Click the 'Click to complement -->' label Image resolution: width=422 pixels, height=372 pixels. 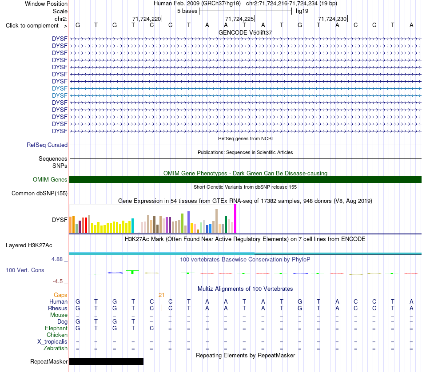tap(36, 26)
